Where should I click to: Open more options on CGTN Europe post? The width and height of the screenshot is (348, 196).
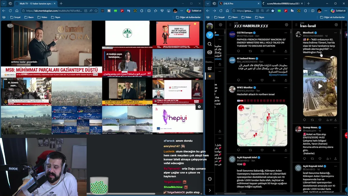click(x=286, y=33)
